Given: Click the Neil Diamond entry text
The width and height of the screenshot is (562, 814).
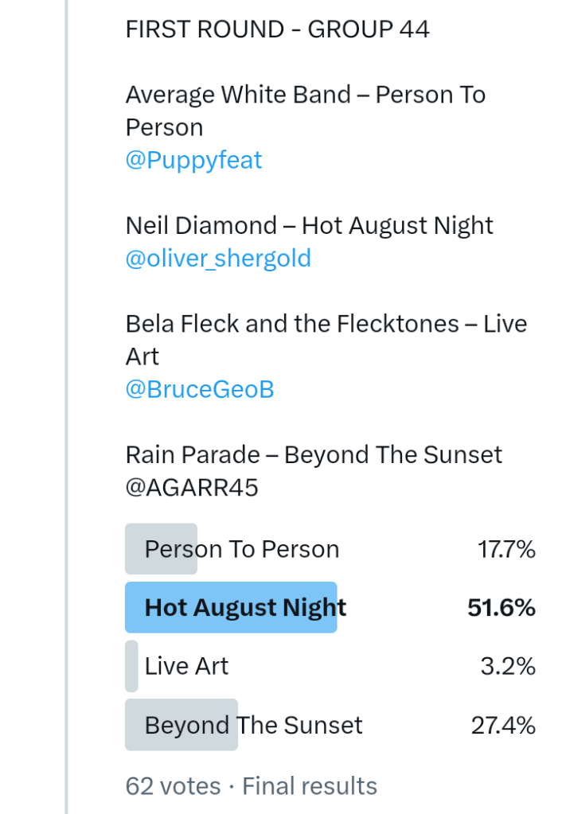Looking at the screenshot, I should (309, 225).
